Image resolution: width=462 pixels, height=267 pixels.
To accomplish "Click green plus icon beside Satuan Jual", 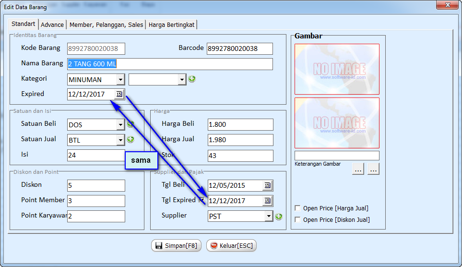I will [x=130, y=140].
